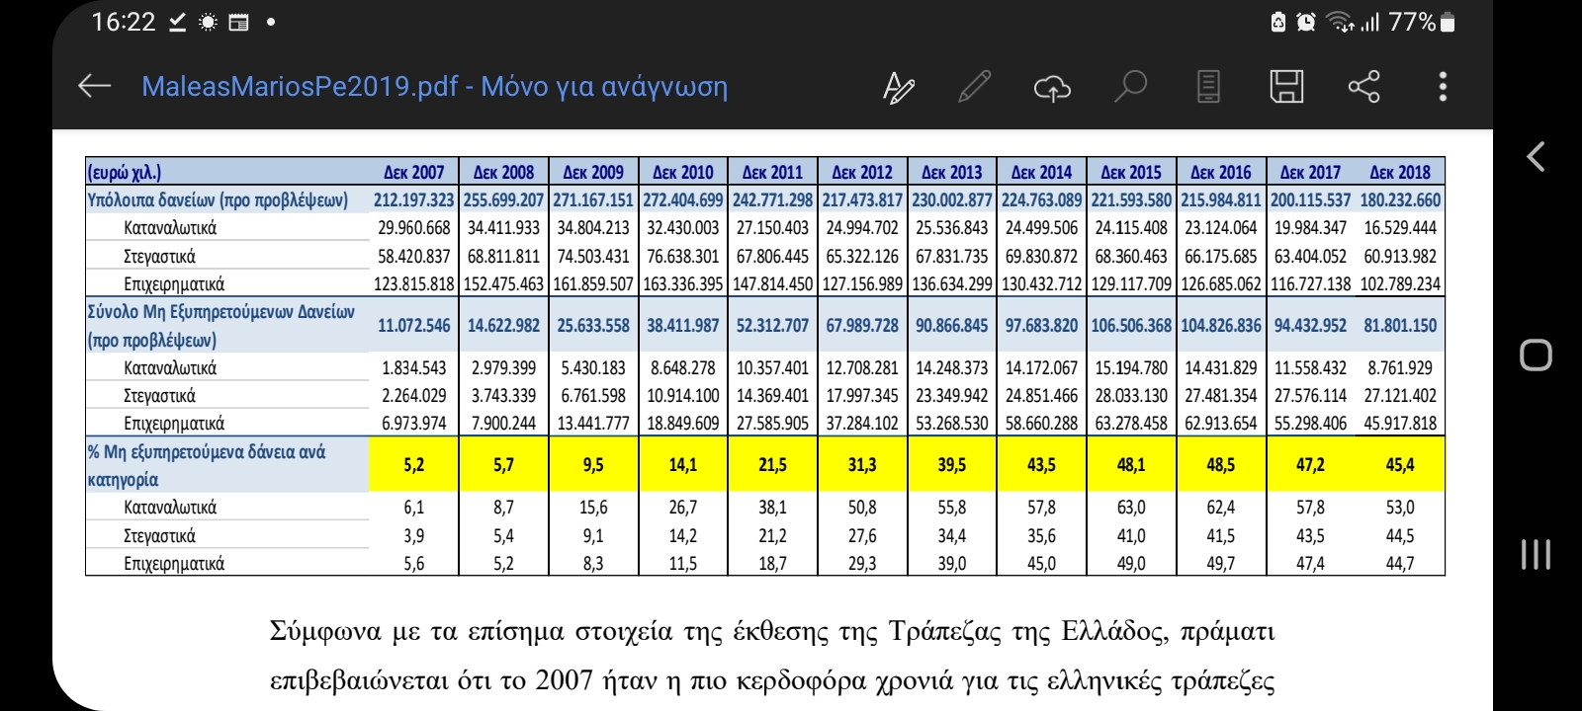
Task: Open the three-dot overflow menu
Action: pos(1443,87)
